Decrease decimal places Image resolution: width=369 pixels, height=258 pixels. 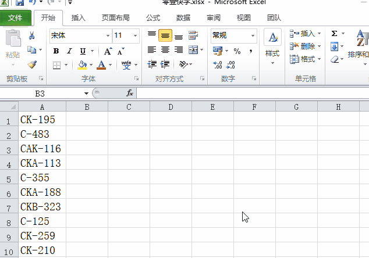[230, 64]
